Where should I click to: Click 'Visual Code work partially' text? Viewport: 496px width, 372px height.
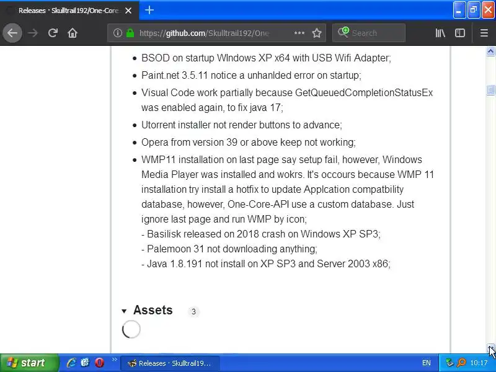pos(287,100)
